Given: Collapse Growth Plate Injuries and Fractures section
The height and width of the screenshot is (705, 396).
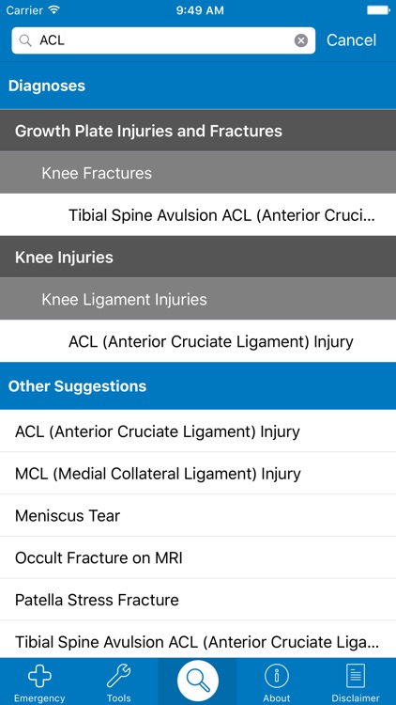Looking at the screenshot, I should tap(198, 131).
